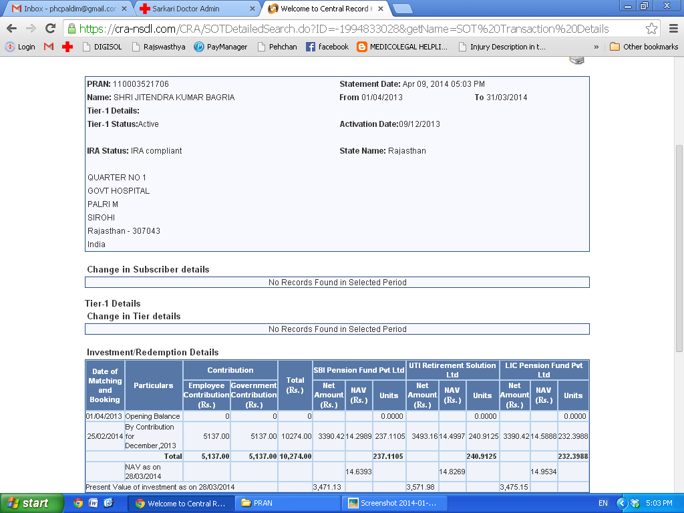This screenshot has height=513, width=684.
Task: Close the Inbox Gmail tab
Action: point(124,9)
